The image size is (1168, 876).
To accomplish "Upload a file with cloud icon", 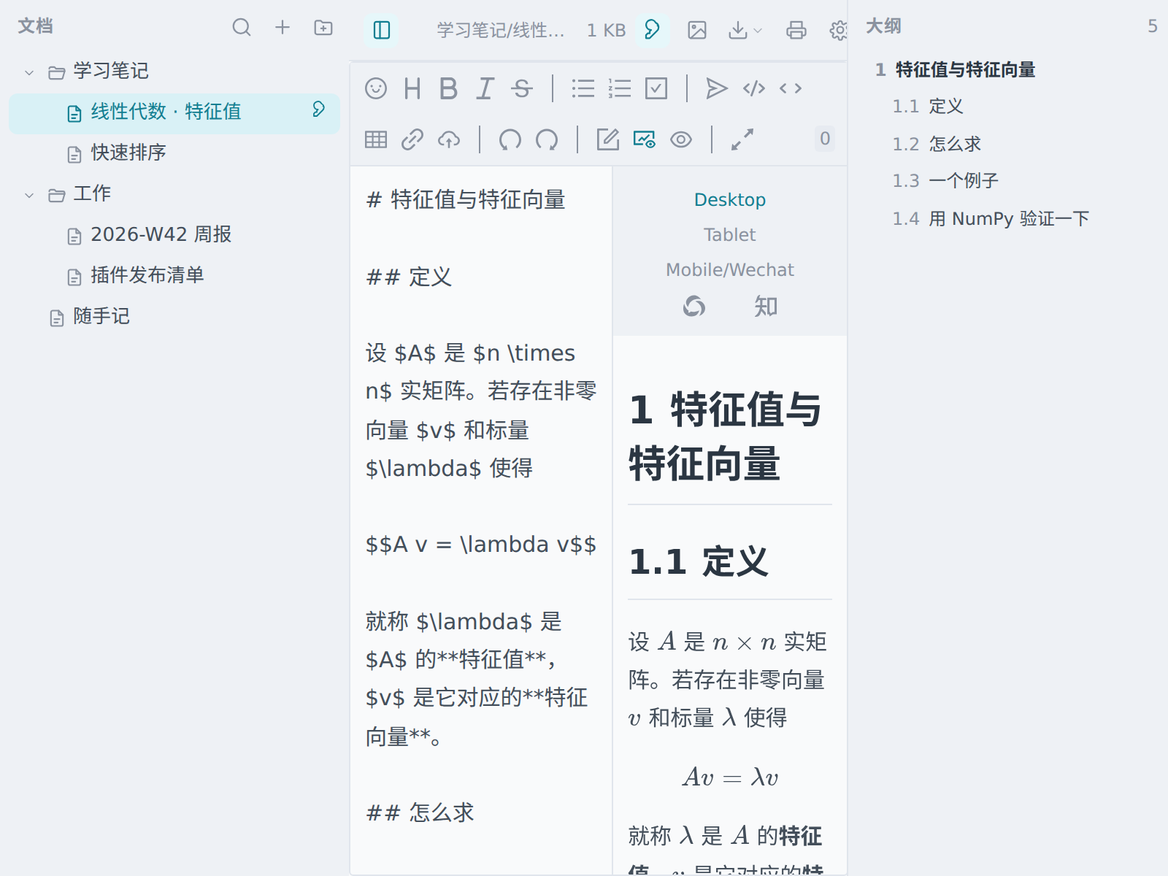I will [x=449, y=139].
